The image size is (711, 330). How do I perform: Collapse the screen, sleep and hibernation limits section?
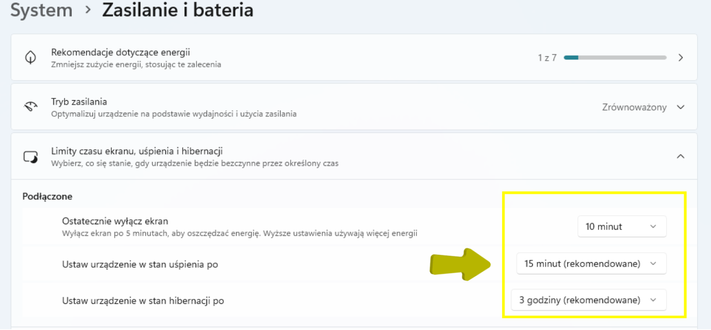pos(680,156)
